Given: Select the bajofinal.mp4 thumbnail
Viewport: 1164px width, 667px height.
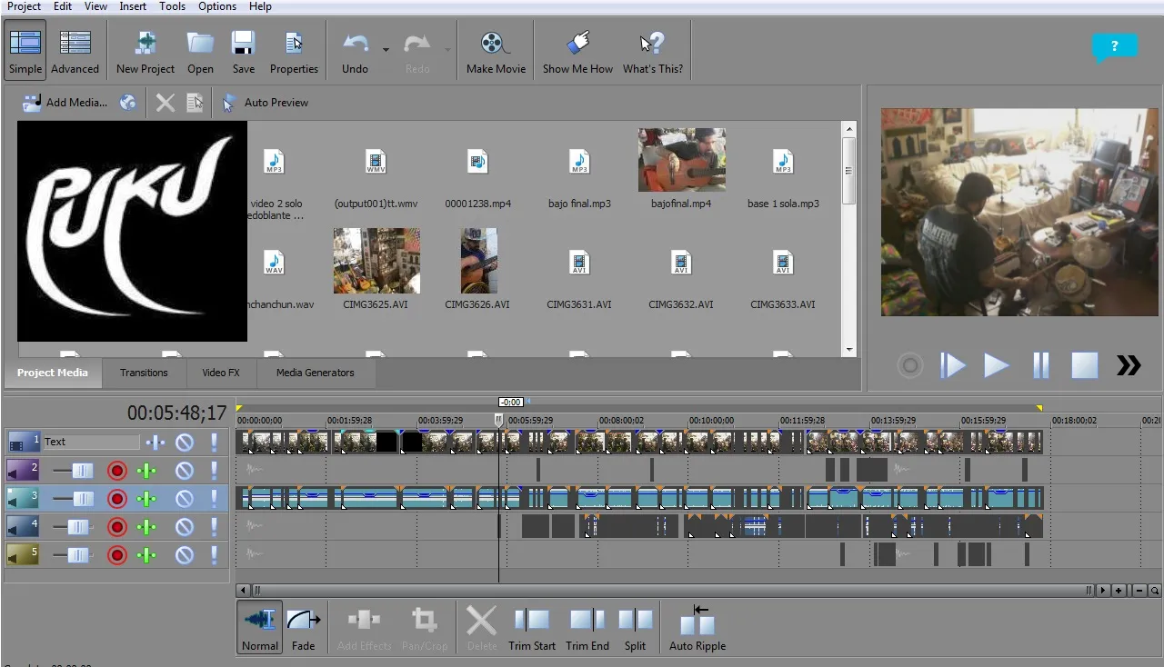Looking at the screenshot, I should [681, 160].
